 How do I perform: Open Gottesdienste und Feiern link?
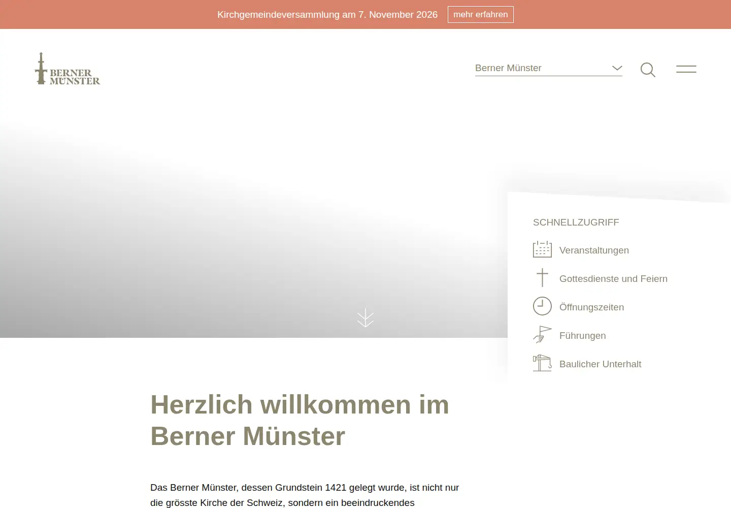coord(613,278)
